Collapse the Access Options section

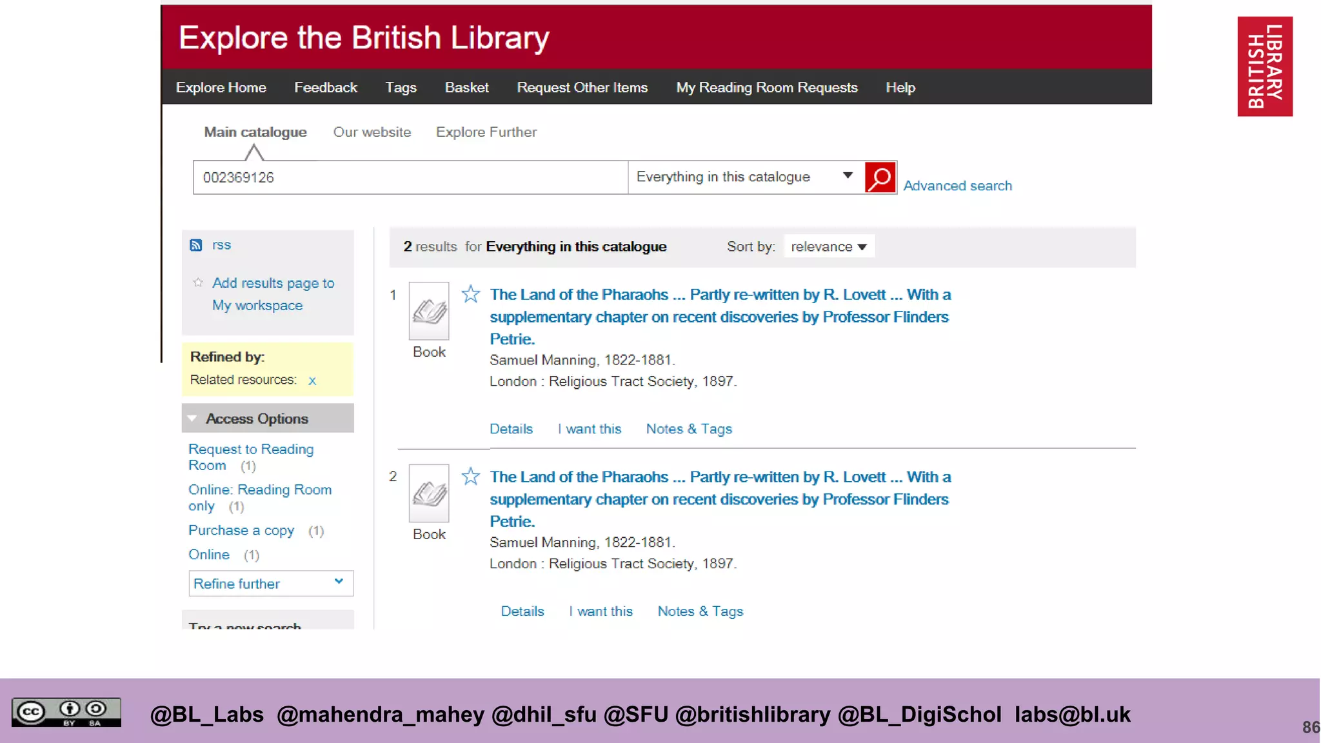pos(268,419)
